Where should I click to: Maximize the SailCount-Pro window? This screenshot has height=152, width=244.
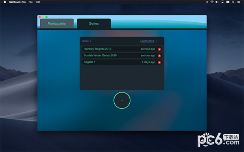[46, 17]
